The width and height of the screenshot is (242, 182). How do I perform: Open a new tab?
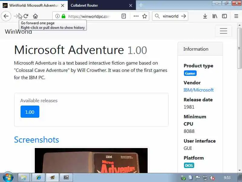coord(141,5)
